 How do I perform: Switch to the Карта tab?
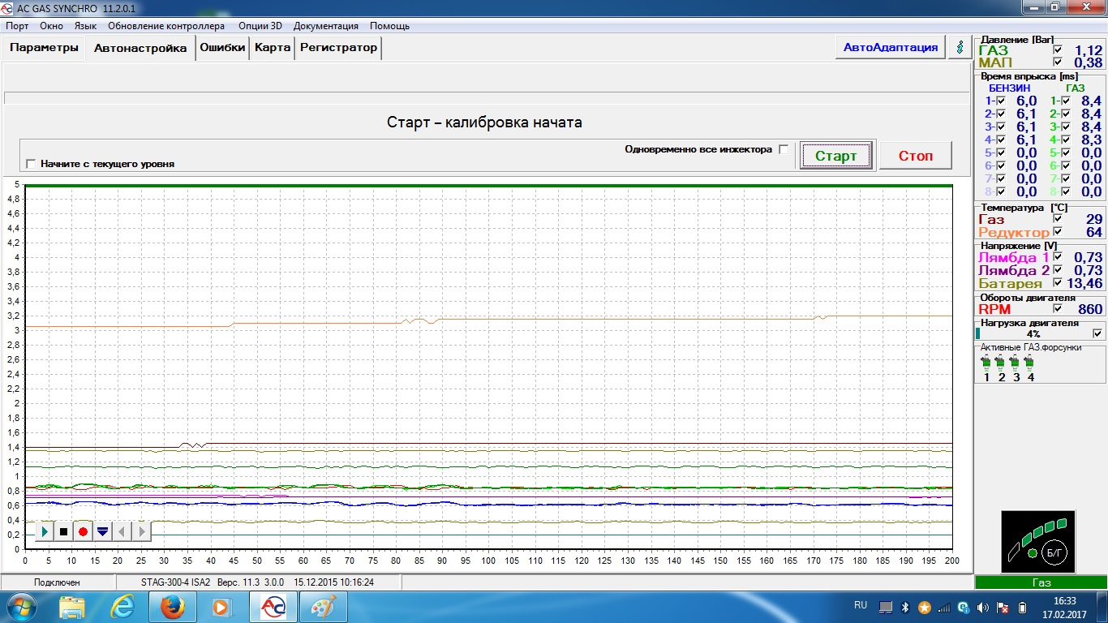tap(272, 47)
